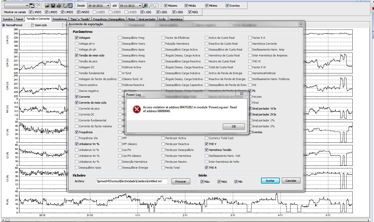
Task: Switch to the Flicker tab
Action: [131, 19]
